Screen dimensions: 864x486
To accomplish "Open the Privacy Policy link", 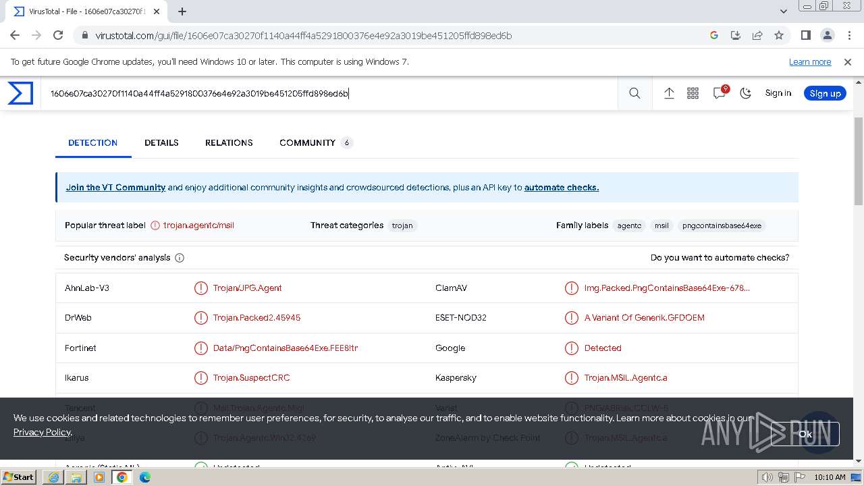I will coord(42,432).
